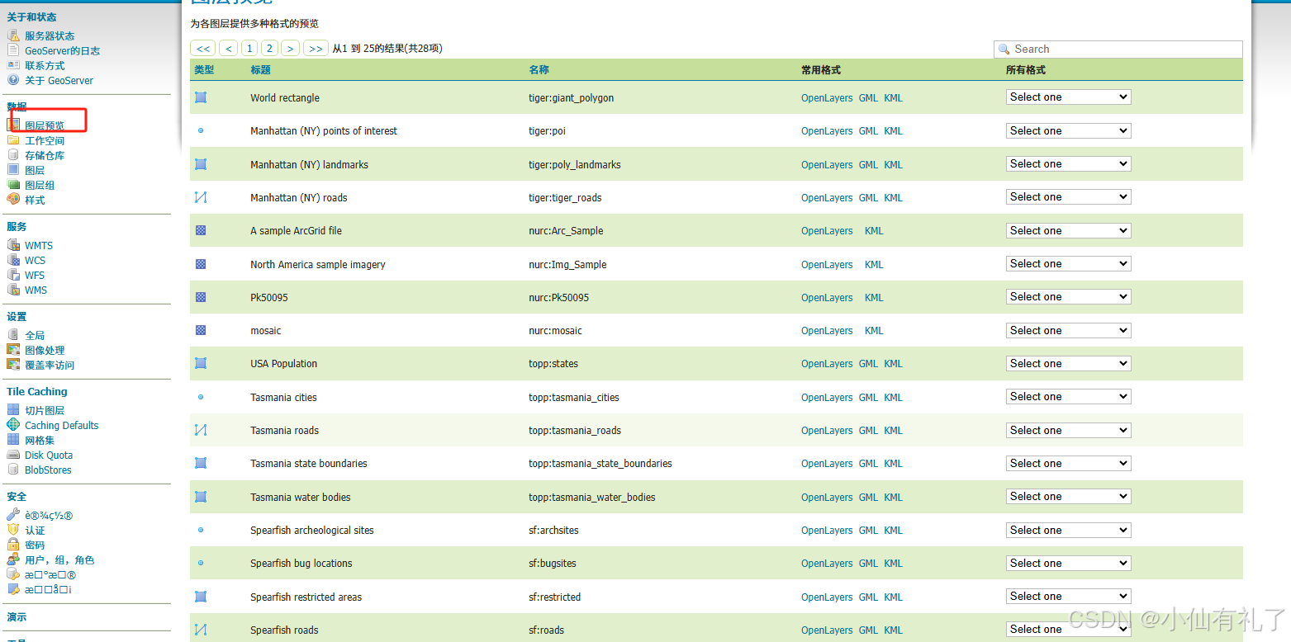Viewport: 1291px width, 642px height.
Task: Click the contact info icon (联系方式)
Action: pyautogui.click(x=13, y=65)
